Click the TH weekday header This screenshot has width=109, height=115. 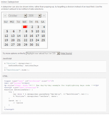pyautogui.click(x=31, y=22)
